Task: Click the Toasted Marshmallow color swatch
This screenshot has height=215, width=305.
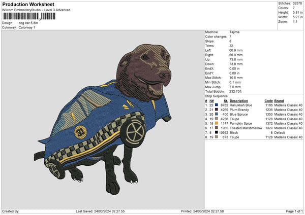Action: click(x=217, y=128)
